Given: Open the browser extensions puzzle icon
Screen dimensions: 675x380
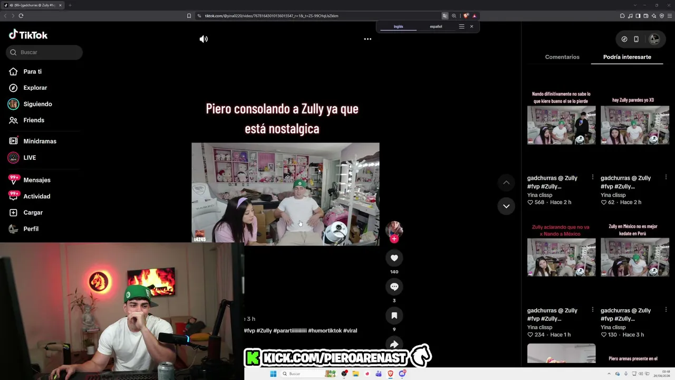Looking at the screenshot, I should (622, 16).
